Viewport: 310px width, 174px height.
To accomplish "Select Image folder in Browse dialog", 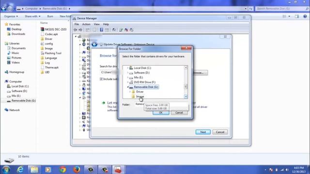I will (x=140, y=97).
